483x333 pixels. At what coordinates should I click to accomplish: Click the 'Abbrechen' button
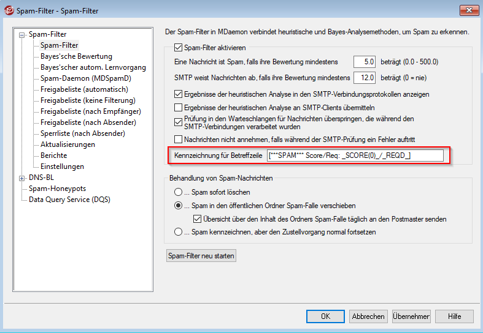click(368, 316)
